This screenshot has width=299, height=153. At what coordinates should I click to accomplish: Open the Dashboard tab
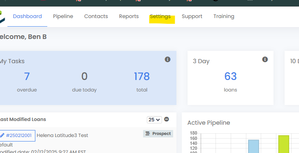pos(27,16)
